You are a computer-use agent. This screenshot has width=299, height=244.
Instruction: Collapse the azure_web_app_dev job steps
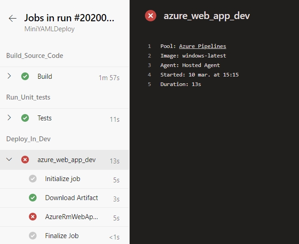point(9,159)
